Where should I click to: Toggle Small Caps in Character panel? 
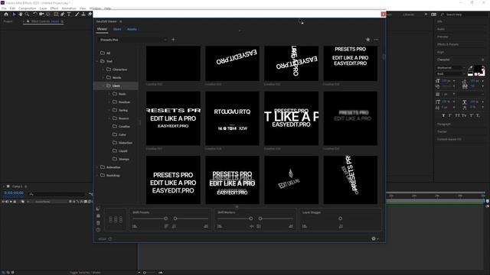coord(465,115)
